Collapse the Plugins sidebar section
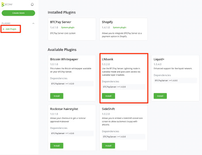Viewport: 202px width, 155px height. pos(33,23)
